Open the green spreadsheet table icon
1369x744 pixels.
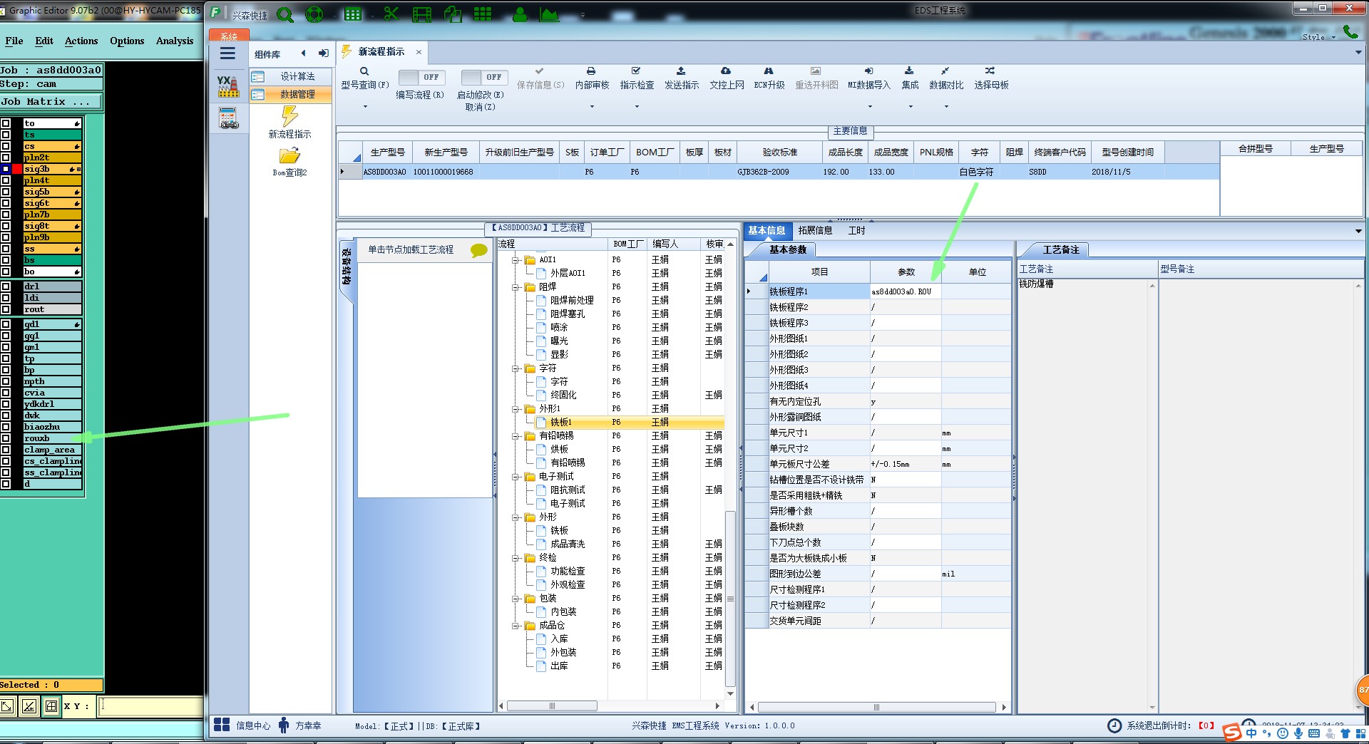pos(353,14)
